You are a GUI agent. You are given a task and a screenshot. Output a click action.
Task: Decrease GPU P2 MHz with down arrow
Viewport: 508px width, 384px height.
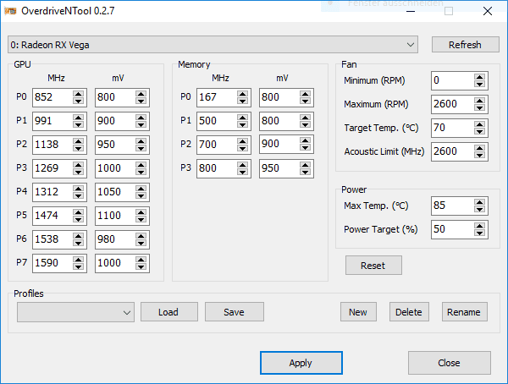click(x=78, y=148)
